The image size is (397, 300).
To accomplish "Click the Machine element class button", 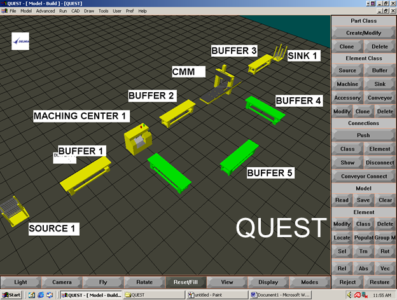I will pos(347,84).
